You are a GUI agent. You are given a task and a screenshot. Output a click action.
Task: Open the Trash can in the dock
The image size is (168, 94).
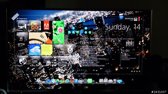click(x=115, y=81)
